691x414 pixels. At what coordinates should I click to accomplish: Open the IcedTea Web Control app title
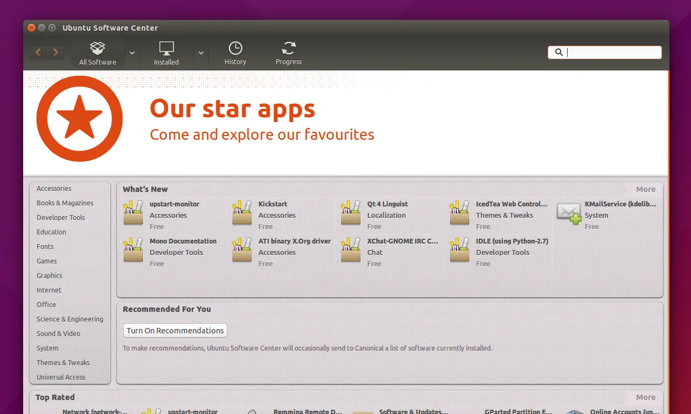[512, 204]
